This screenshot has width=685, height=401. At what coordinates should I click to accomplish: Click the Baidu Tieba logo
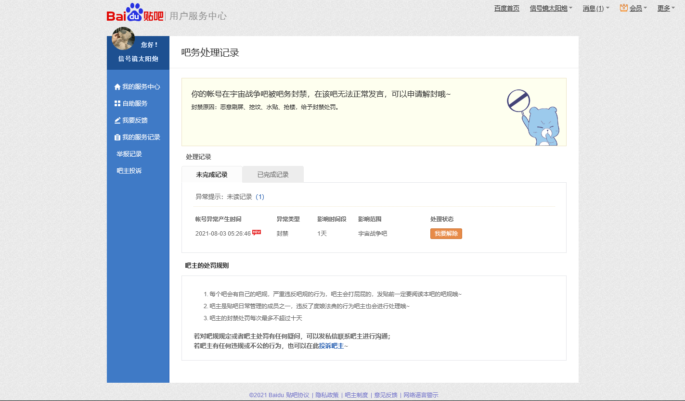pyautogui.click(x=135, y=13)
